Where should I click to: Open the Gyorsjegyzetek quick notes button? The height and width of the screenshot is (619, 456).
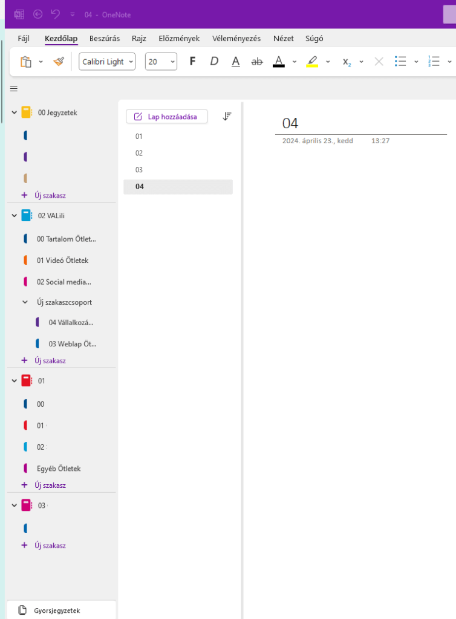pos(57,610)
